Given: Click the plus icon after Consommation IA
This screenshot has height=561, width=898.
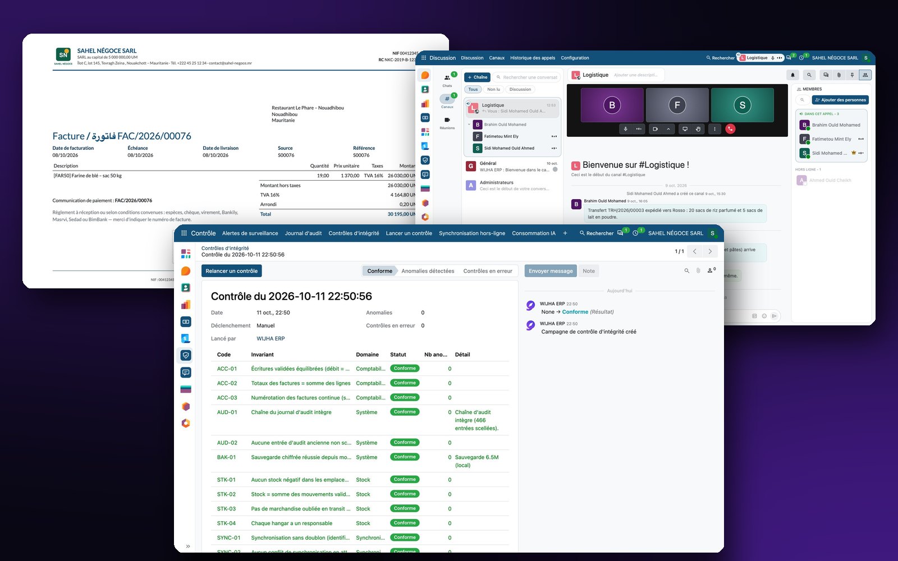Looking at the screenshot, I should click(565, 233).
